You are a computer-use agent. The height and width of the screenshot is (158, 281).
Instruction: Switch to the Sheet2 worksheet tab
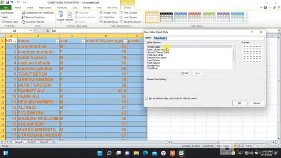pos(32,142)
